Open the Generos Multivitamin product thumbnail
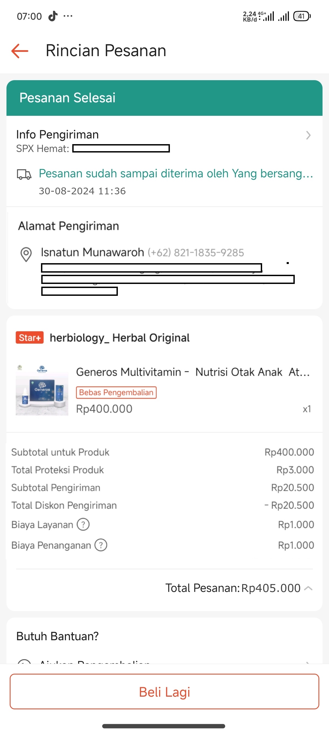The height and width of the screenshot is (732, 329). click(x=42, y=390)
